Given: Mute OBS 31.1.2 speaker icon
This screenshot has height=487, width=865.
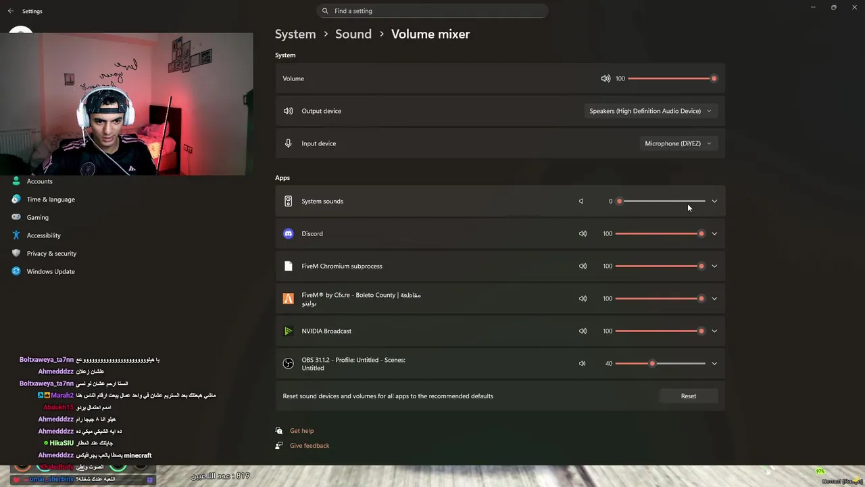Looking at the screenshot, I should [x=582, y=363].
